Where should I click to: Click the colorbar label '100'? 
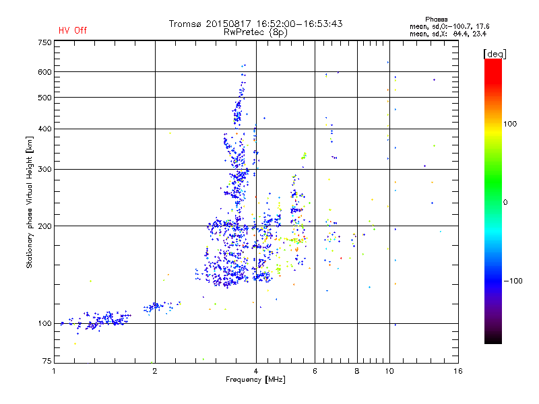click(x=510, y=124)
